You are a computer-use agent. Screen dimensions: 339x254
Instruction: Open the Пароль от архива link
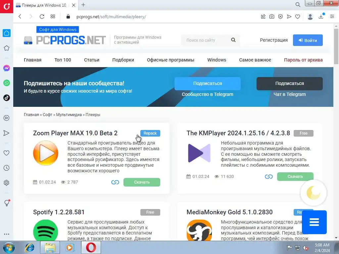[303, 60]
